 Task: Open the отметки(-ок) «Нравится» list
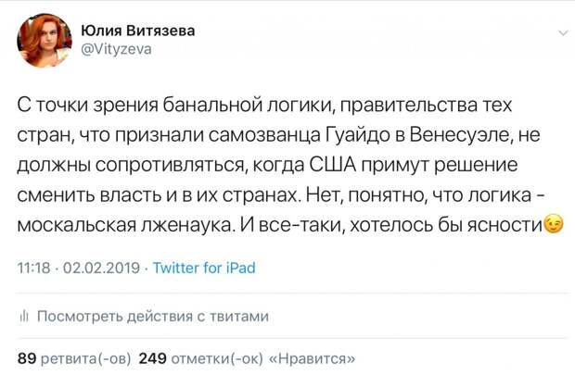coord(263,358)
